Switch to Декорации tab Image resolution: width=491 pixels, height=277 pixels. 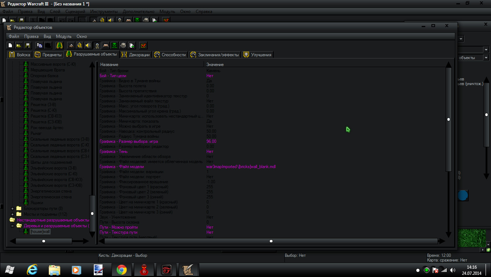[136, 55]
